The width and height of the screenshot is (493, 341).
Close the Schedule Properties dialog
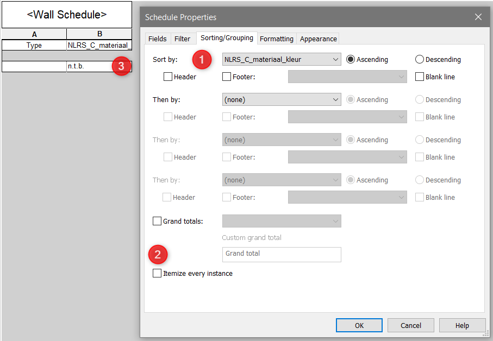(478, 17)
